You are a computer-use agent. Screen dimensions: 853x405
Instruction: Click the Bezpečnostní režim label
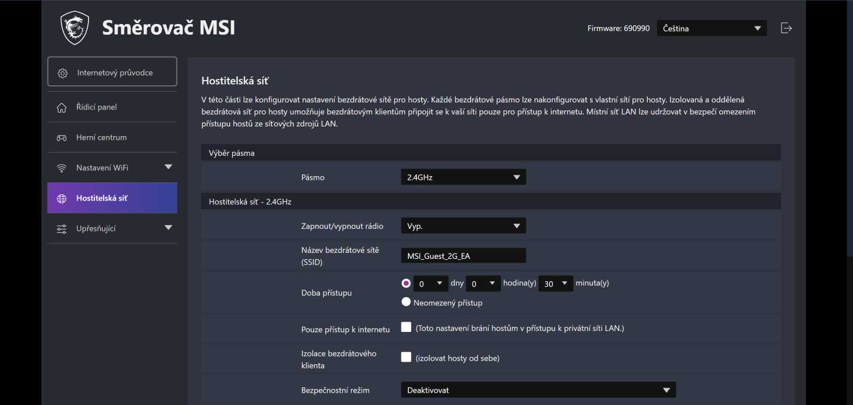coord(335,390)
